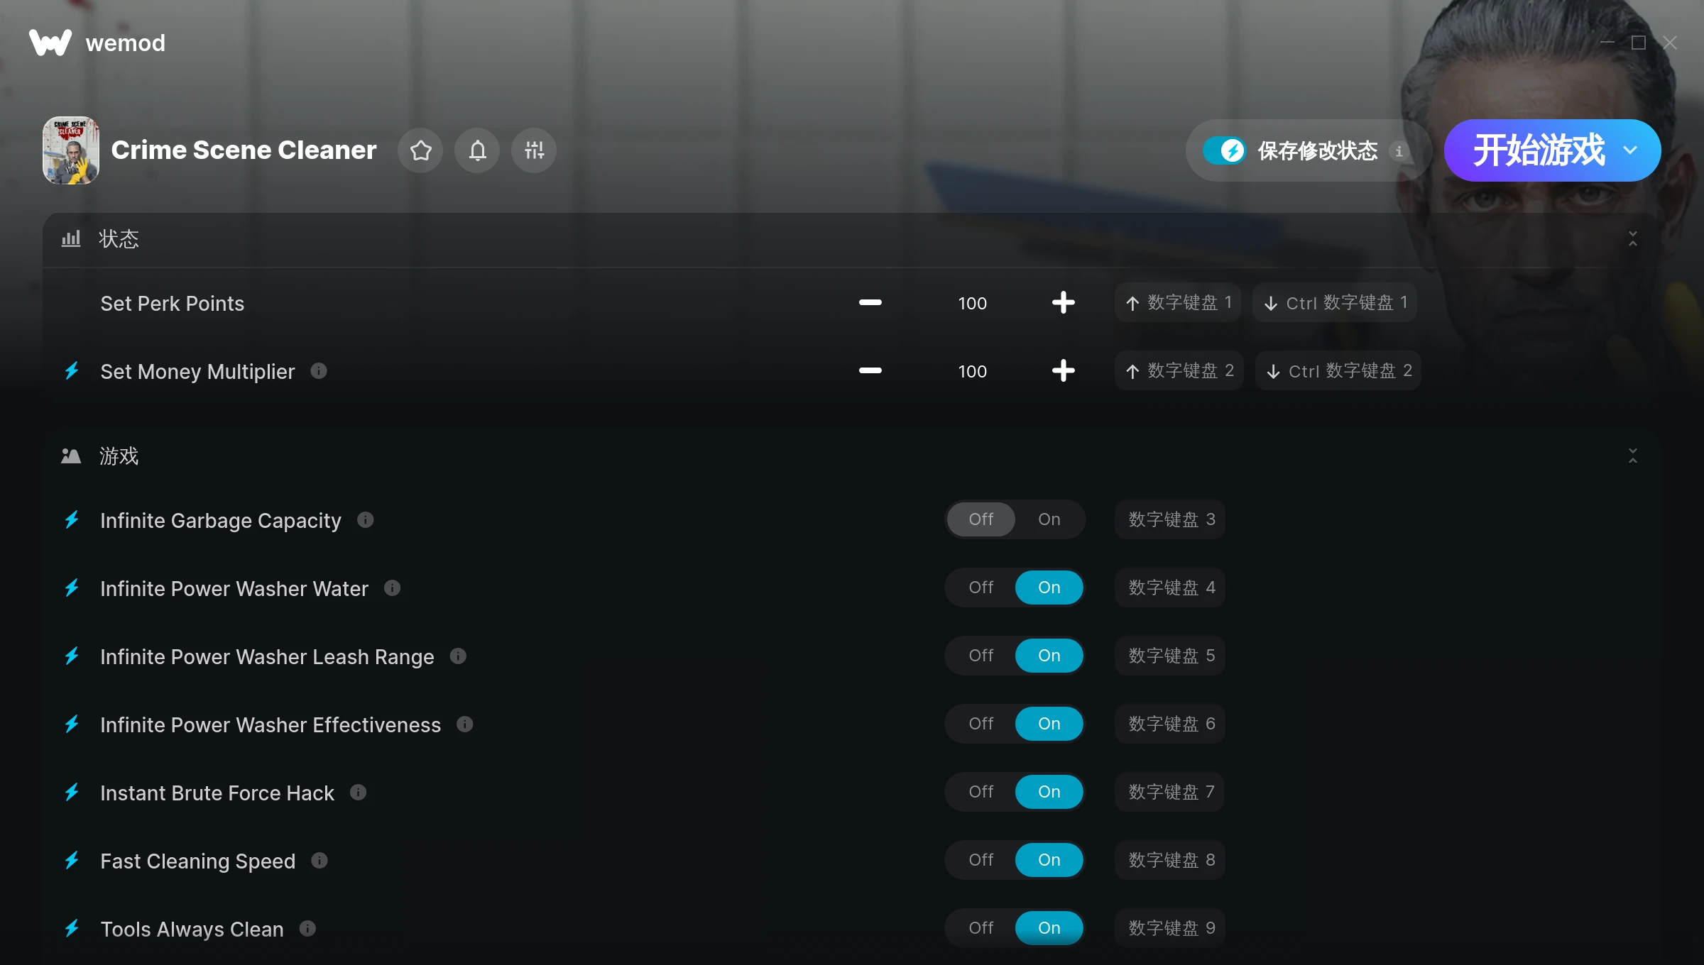
Task: Click the WeMod logo
Action: tap(50, 43)
